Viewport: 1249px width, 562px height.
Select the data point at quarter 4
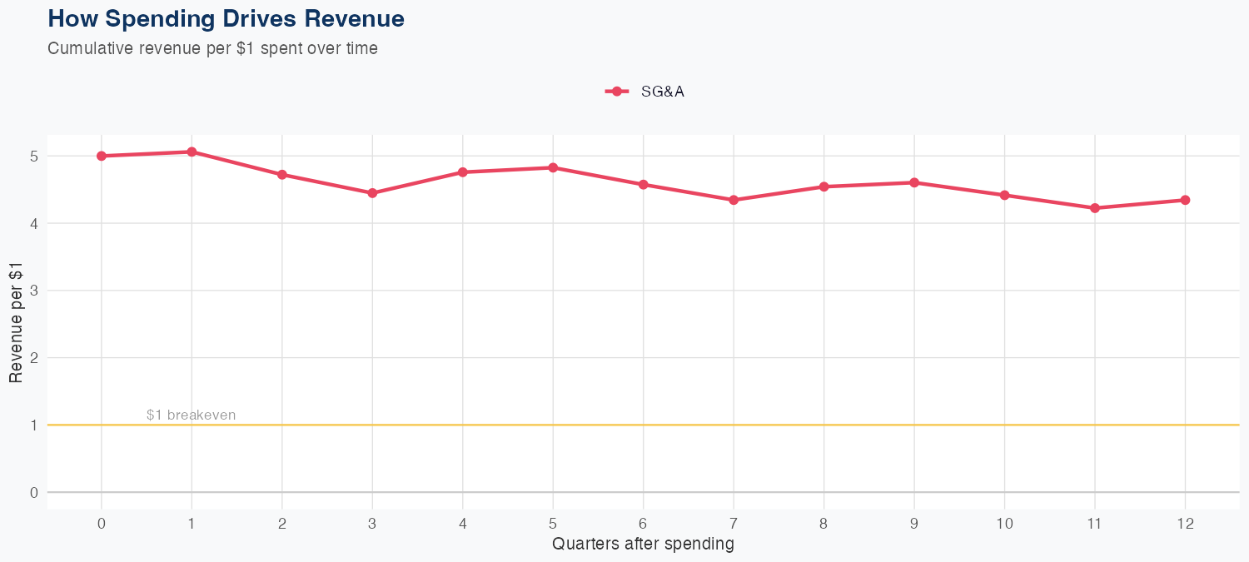click(463, 172)
